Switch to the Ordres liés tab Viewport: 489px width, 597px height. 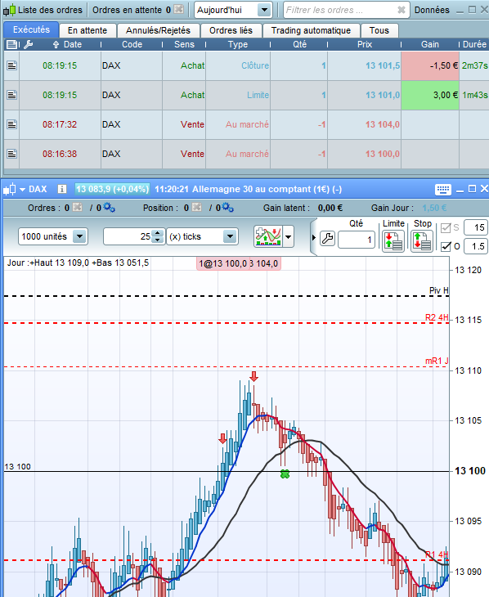[231, 30]
